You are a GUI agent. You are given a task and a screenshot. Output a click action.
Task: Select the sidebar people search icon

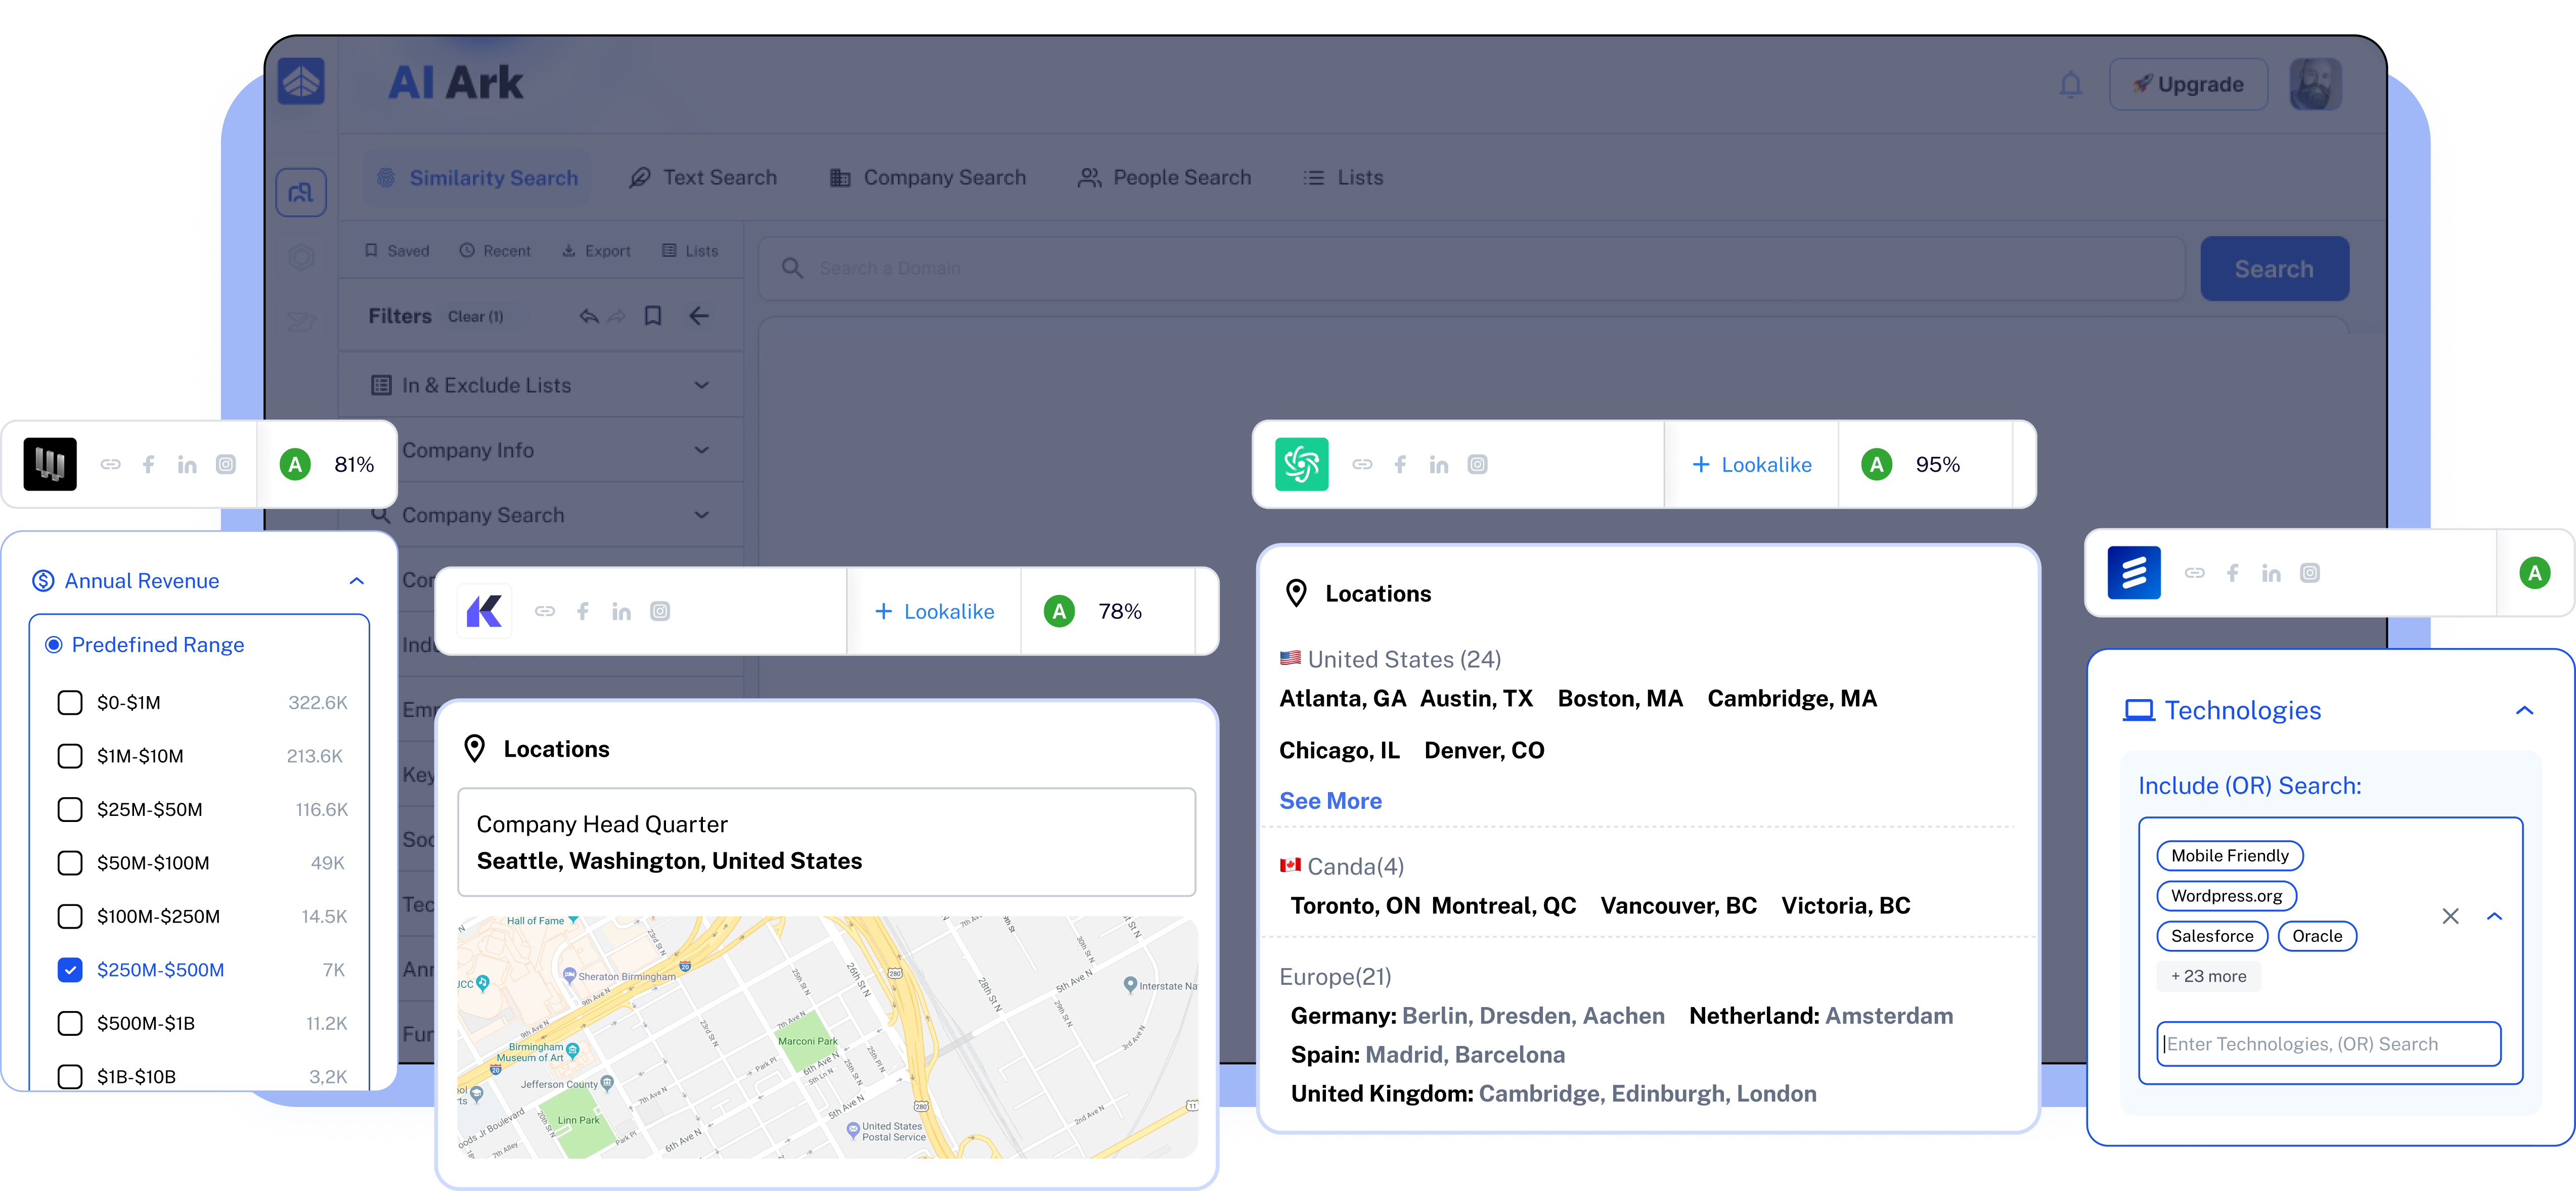[301, 192]
